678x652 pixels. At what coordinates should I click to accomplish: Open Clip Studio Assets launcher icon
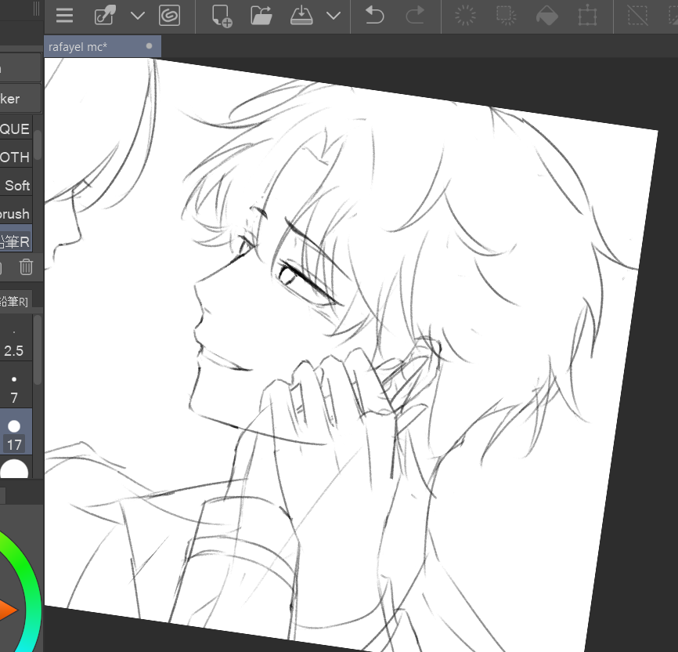[x=105, y=16]
